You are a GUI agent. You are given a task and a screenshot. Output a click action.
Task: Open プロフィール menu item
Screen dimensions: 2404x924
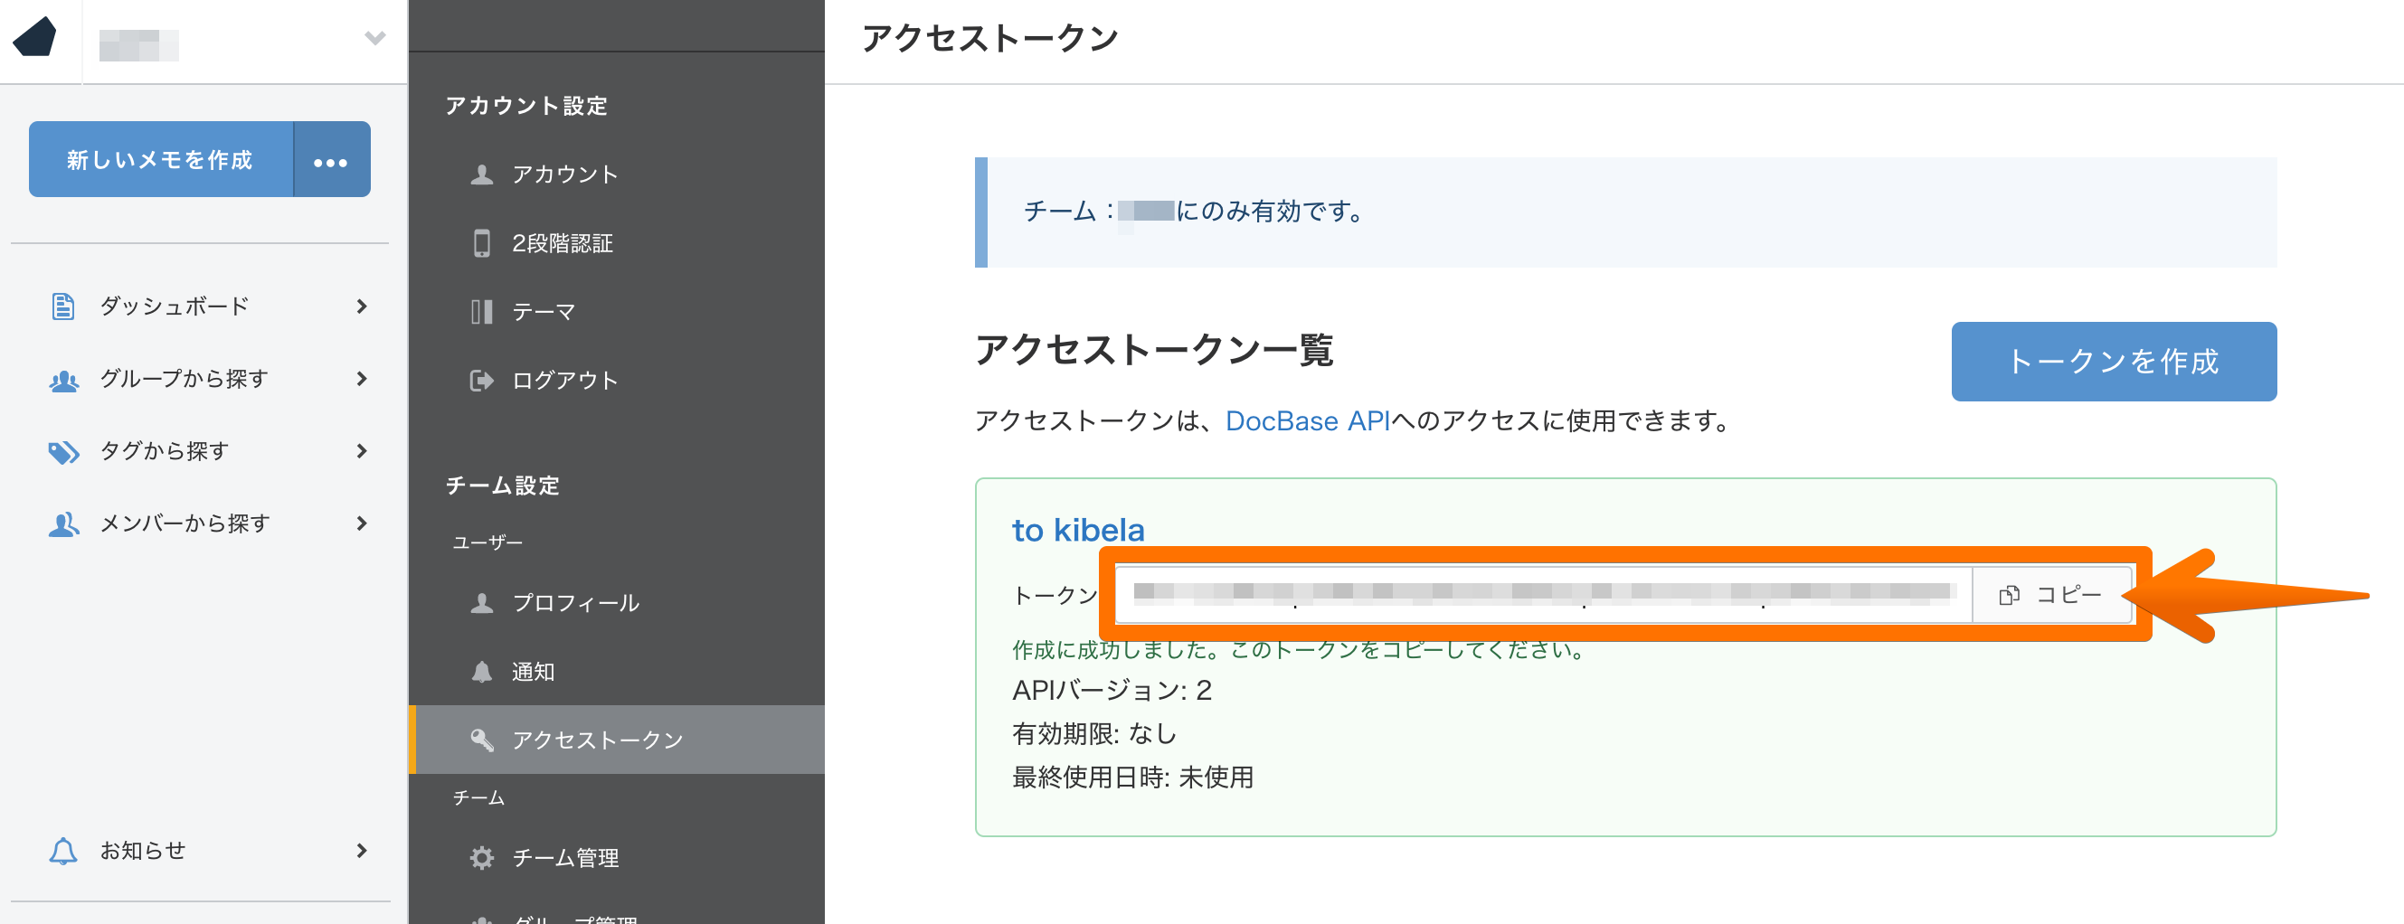[575, 604]
